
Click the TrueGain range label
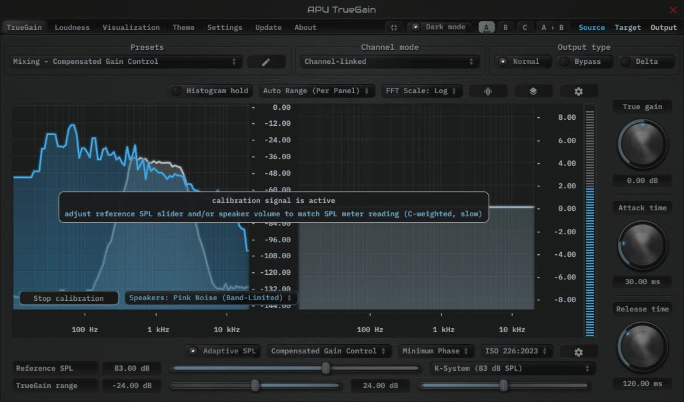tap(55, 385)
